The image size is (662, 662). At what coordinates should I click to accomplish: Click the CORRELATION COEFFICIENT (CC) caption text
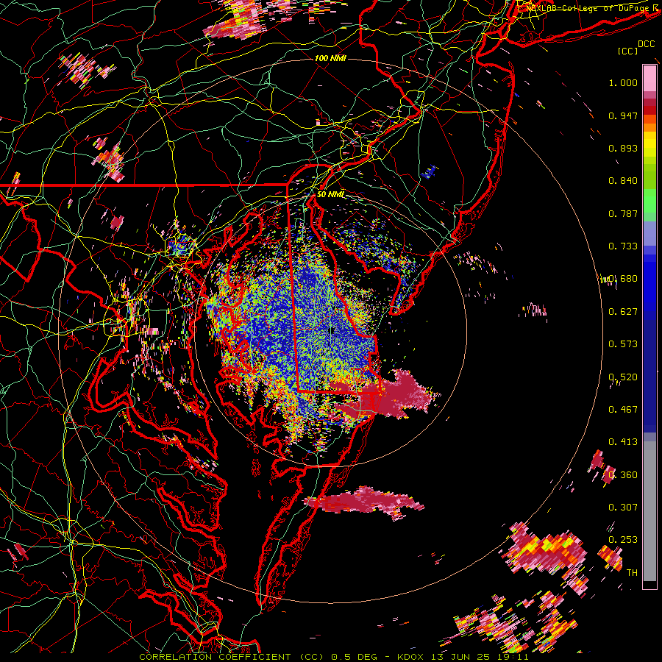pos(232,657)
